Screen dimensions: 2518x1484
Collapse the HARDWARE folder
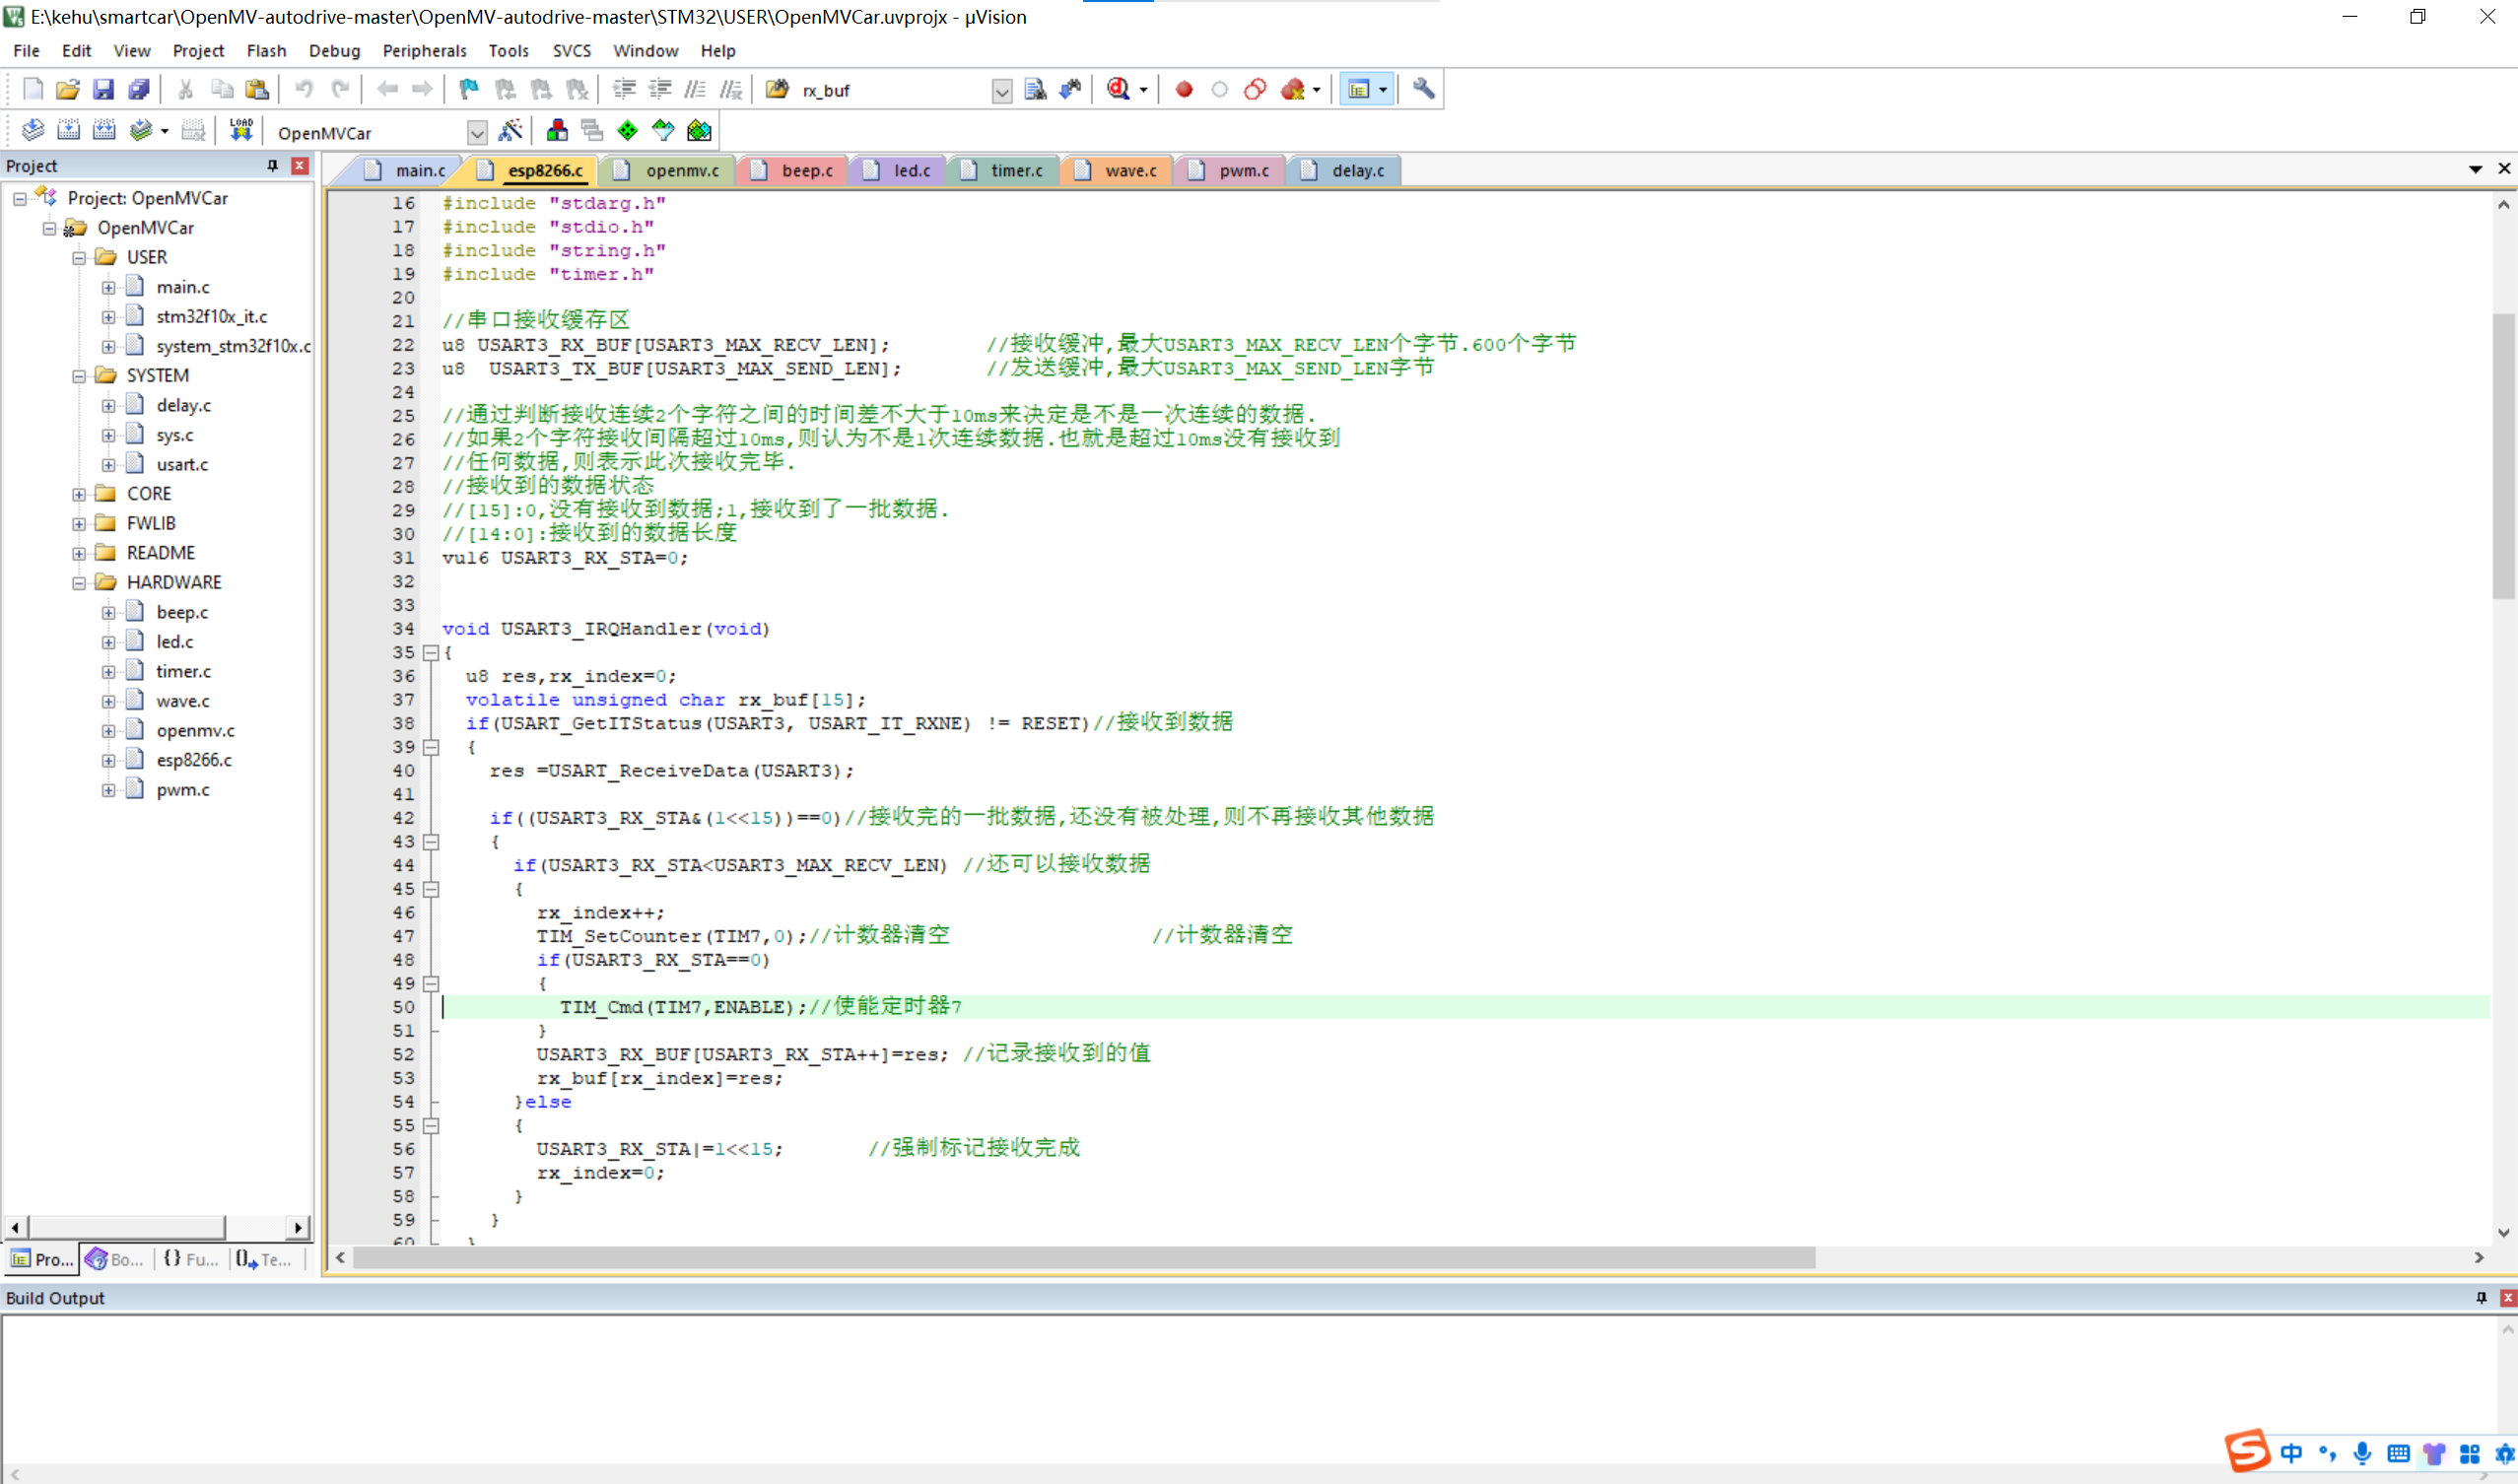[x=79, y=583]
